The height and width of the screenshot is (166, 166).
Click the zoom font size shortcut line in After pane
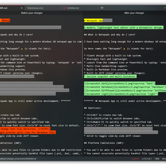click(125, 125)
